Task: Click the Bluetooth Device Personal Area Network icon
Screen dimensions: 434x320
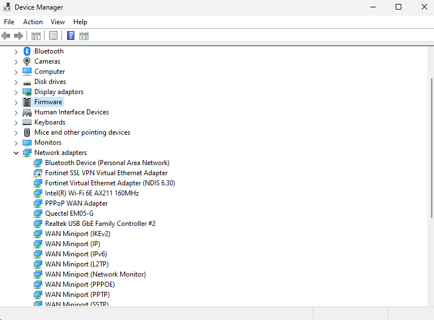Action: (x=38, y=163)
